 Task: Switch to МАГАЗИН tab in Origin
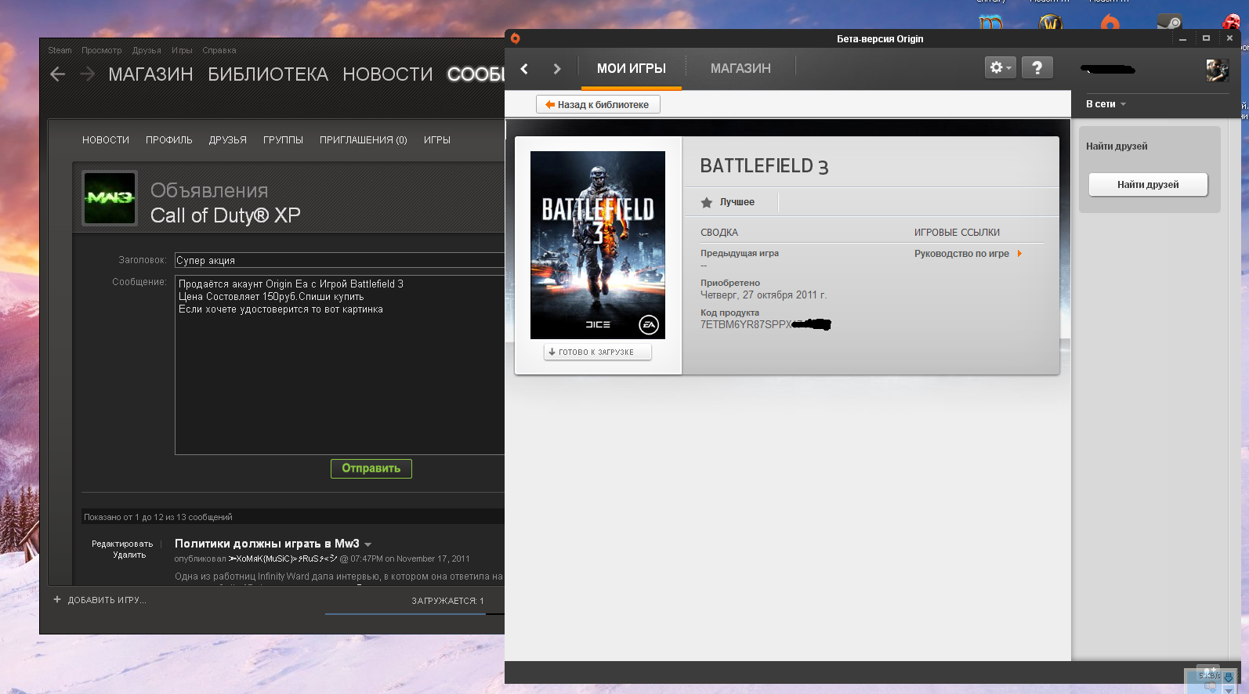pos(740,69)
